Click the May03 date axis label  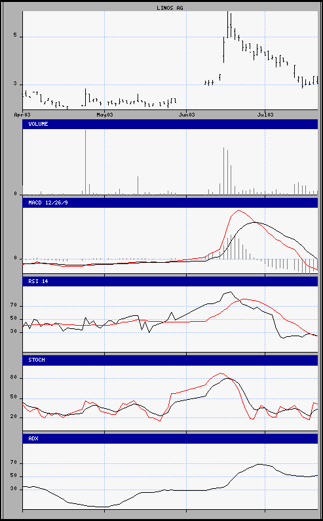point(105,115)
